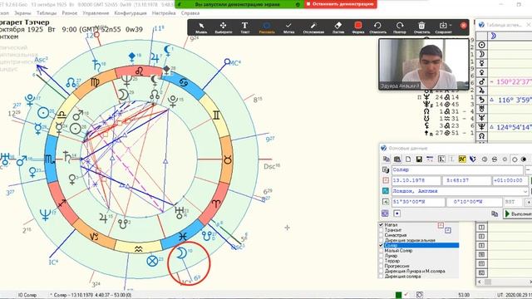Toggle the Террар checkbox

[381, 261]
